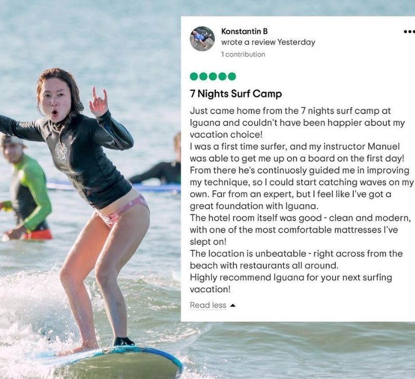This screenshot has width=415, height=379.
Task: Click the fourth green rating bubble
Action: [223, 76]
